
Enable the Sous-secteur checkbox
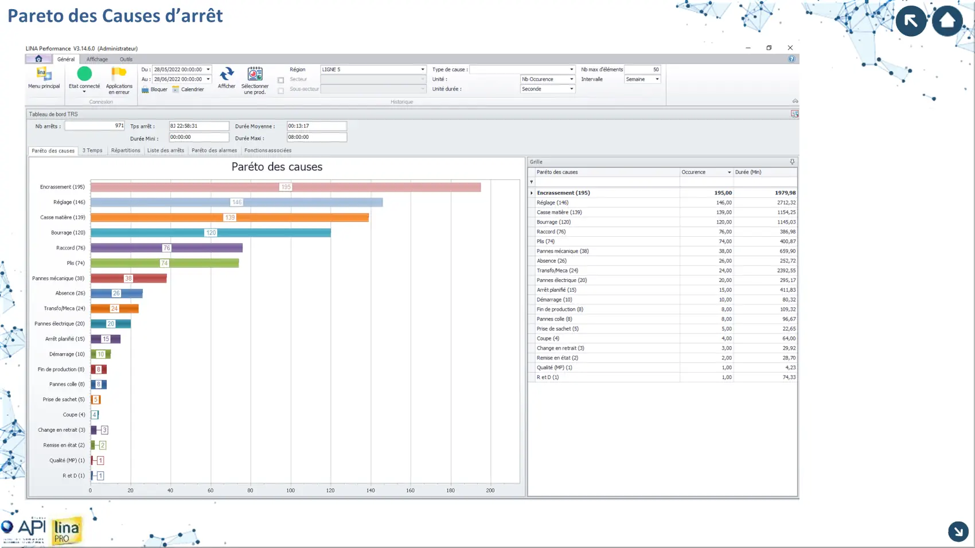tap(281, 91)
